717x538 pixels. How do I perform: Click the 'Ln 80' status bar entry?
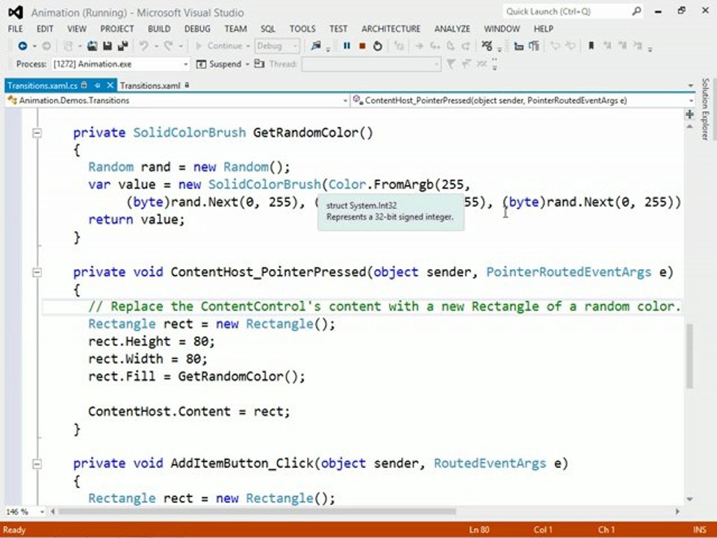479,530
